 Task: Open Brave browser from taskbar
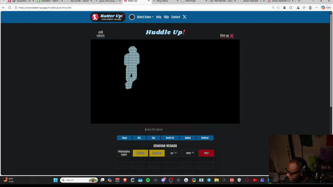(125, 180)
